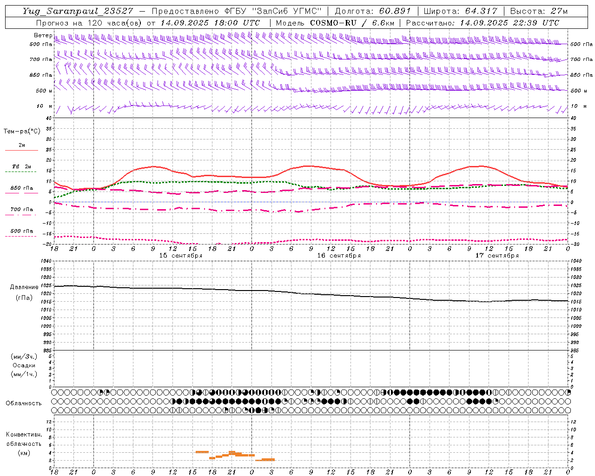Image resolution: width=595 pixels, height=476 pixels.
Task: Click the date label 17 сентября
Action: 497,256
